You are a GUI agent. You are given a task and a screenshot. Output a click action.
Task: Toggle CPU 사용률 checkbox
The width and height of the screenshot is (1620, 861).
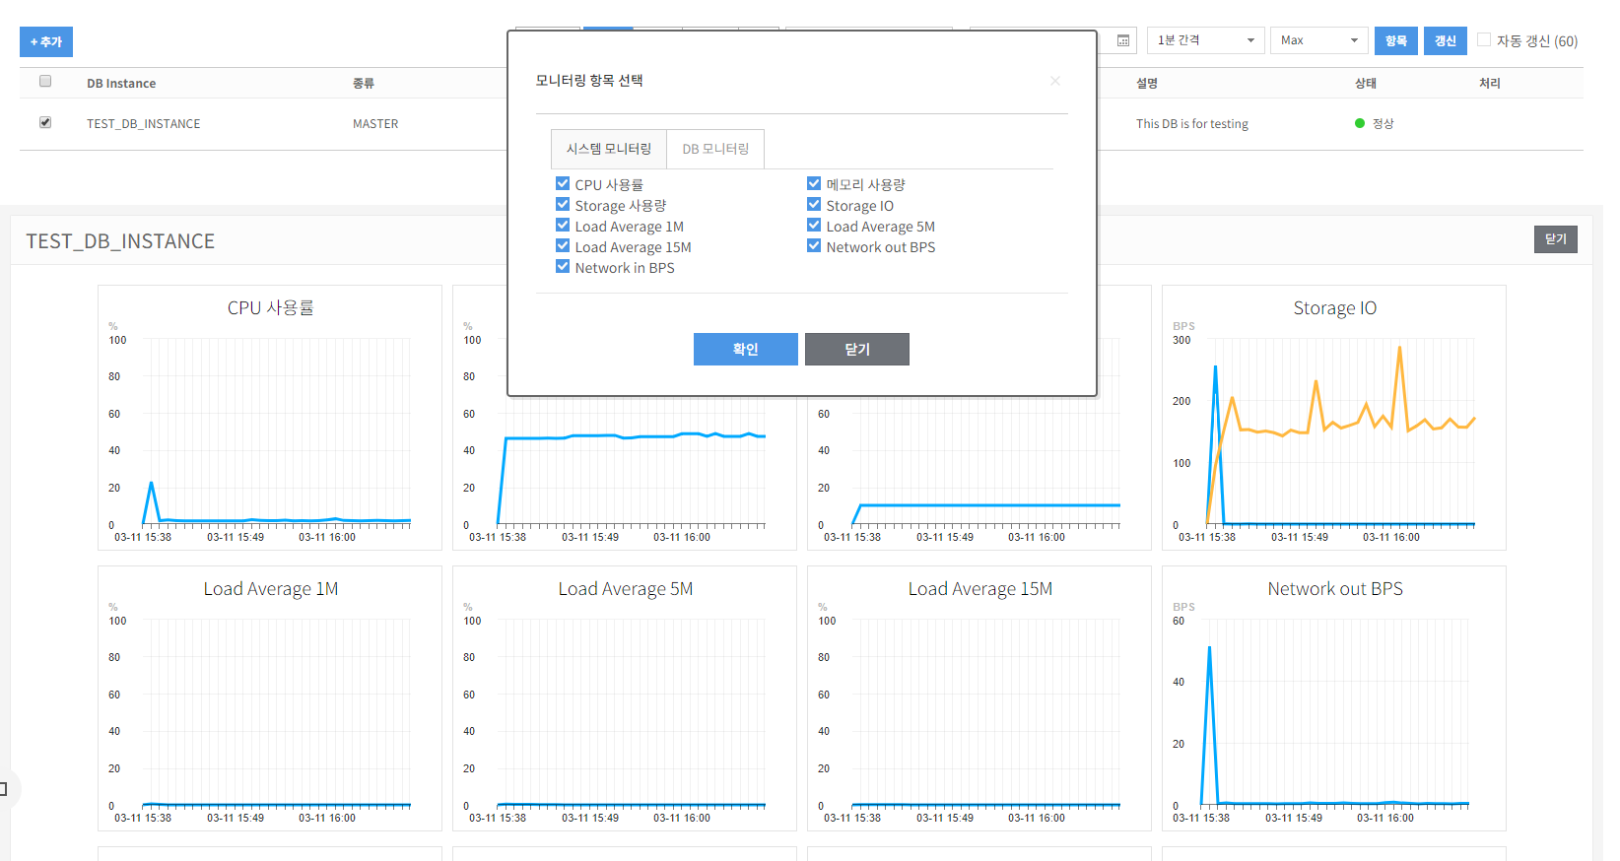point(563,183)
